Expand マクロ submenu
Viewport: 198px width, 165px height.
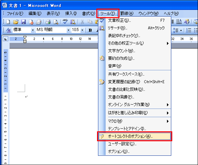pyautogui.click(x=135, y=121)
